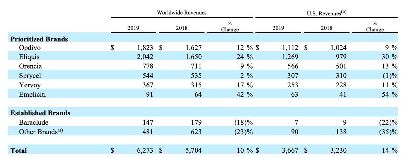
Task: Select the Baraclude row label
Action: point(34,122)
